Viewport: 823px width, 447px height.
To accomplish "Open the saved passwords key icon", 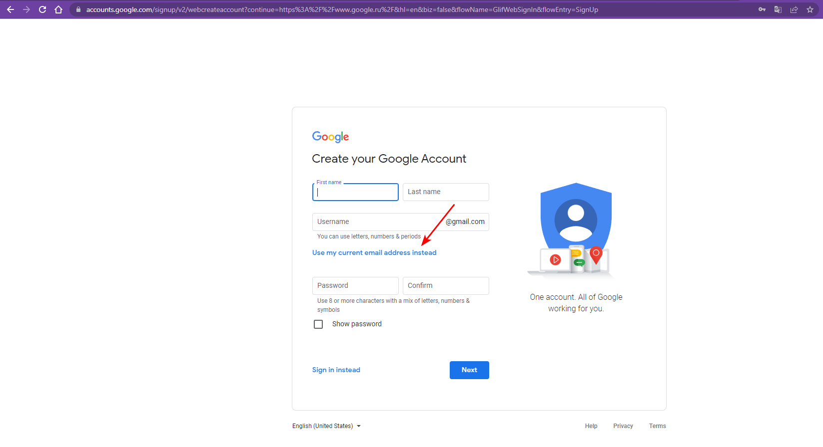I will tap(762, 9).
